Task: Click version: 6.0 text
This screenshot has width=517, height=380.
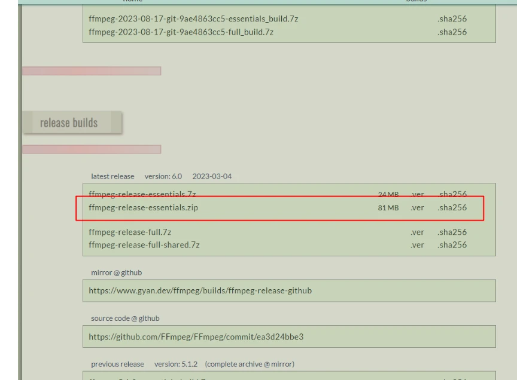Action: point(163,176)
